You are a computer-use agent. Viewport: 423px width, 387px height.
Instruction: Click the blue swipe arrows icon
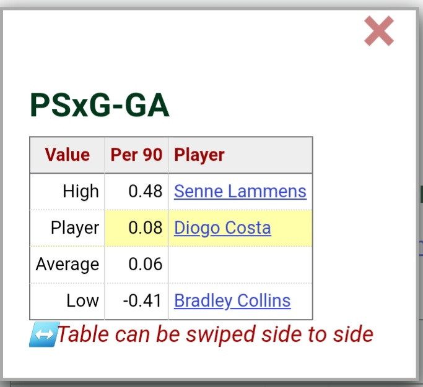44,334
